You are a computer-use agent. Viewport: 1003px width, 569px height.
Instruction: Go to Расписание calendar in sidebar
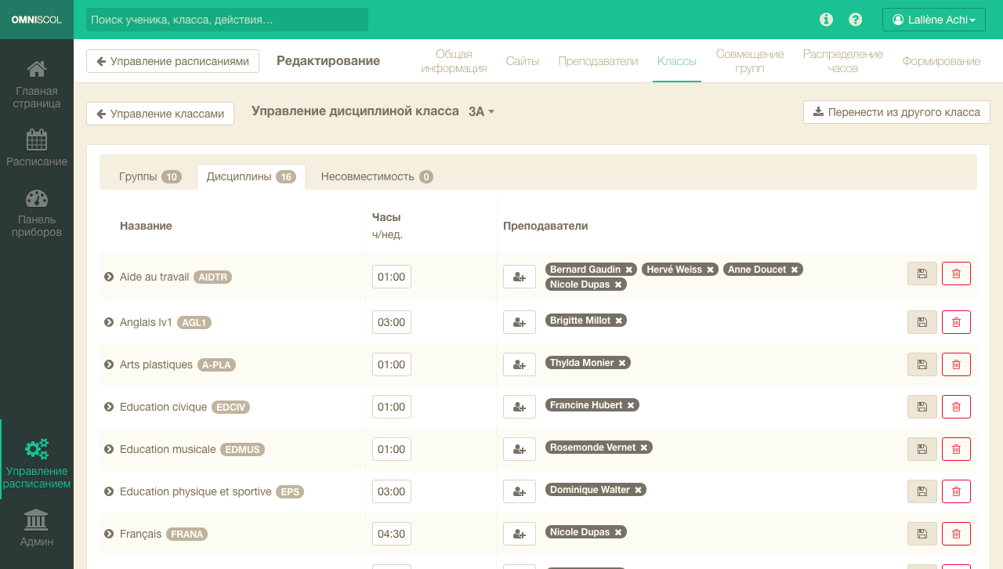coord(37,148)
